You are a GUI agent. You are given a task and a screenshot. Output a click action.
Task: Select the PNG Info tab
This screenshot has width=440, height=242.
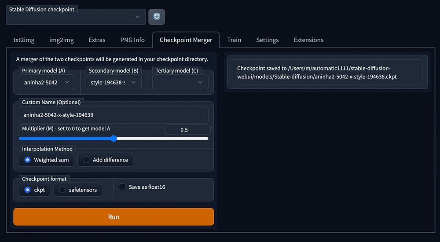pyautogui.click(x=132, y=40)
